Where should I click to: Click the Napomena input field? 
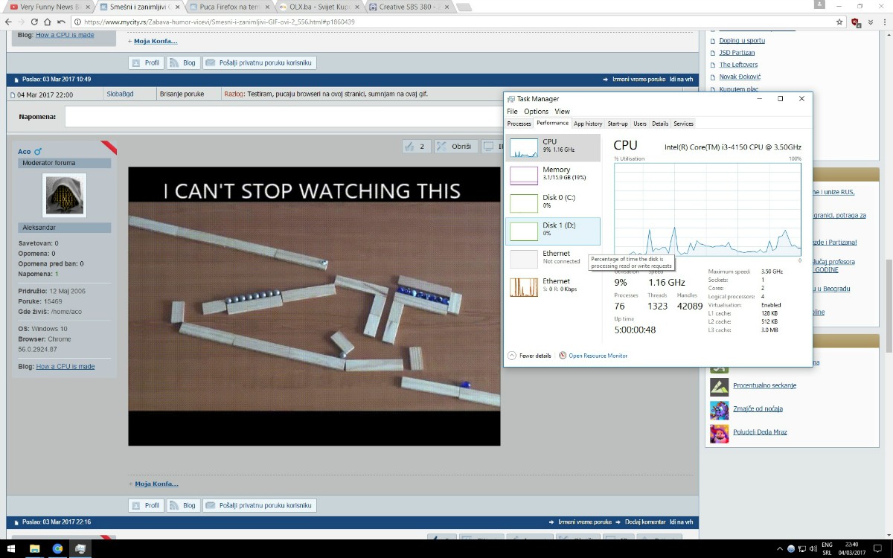click(284, 117)
